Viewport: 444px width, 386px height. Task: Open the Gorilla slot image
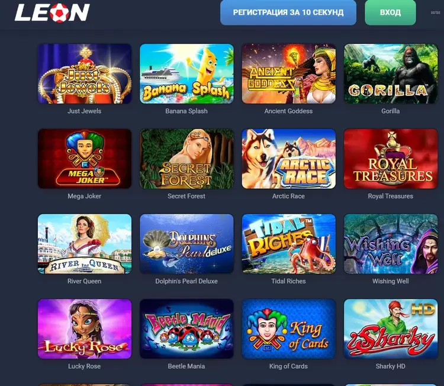tap(391, 73)
